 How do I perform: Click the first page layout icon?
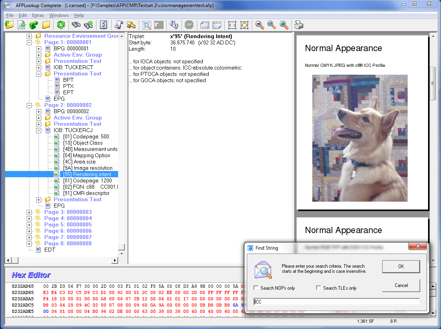click(x=205, y=25)
